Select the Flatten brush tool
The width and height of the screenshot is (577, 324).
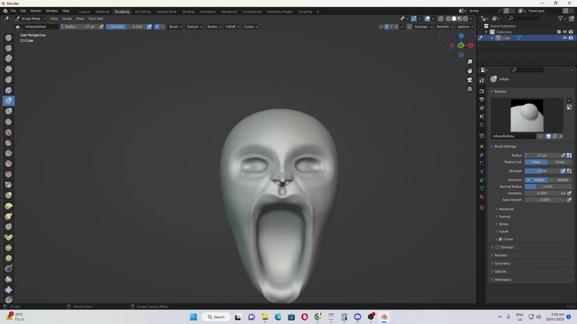coord(9,143)
